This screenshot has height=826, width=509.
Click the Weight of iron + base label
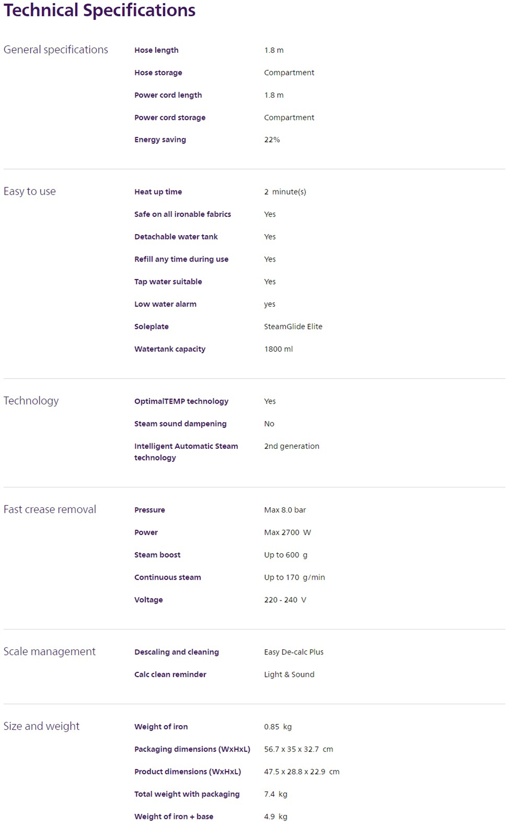click(x=174, y=817)
